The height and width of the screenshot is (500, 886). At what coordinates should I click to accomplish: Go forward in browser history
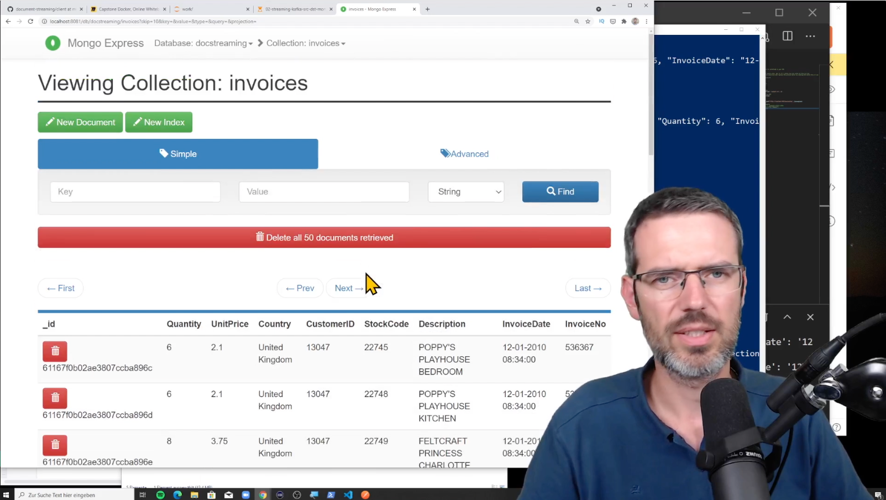19,22
